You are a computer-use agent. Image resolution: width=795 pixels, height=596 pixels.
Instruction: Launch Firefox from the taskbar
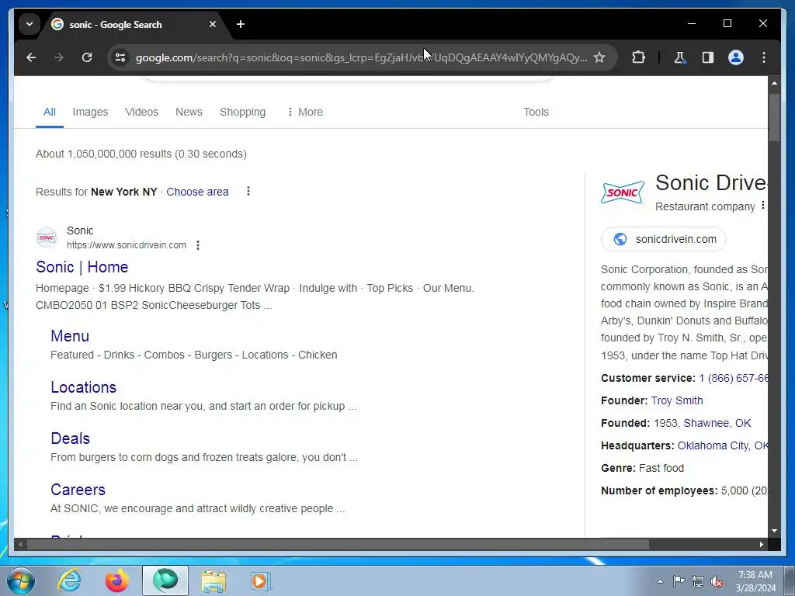117,580
